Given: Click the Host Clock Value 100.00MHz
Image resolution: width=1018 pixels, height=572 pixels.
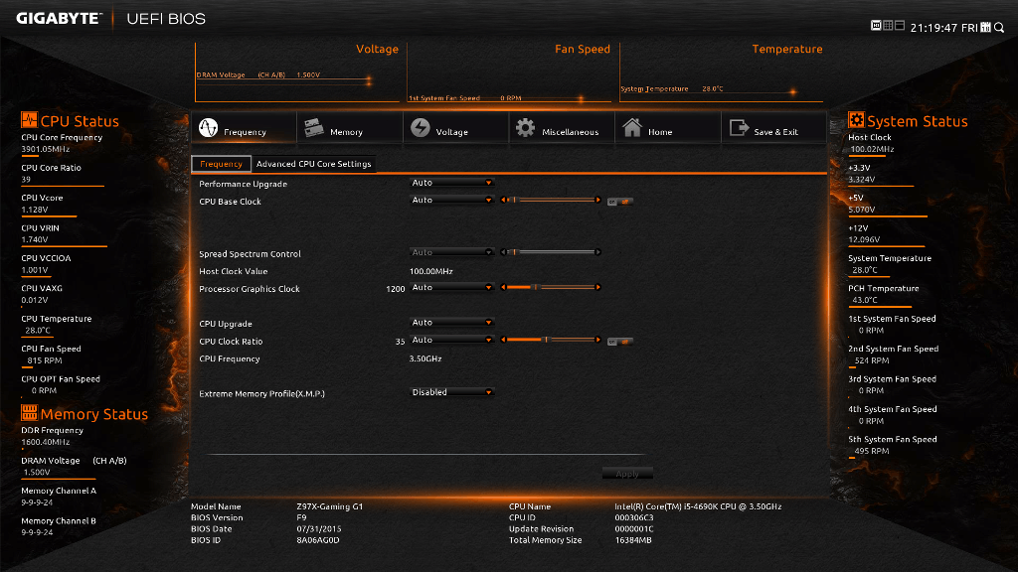Looking at the screenshot, I should click(x=431, y=271).
